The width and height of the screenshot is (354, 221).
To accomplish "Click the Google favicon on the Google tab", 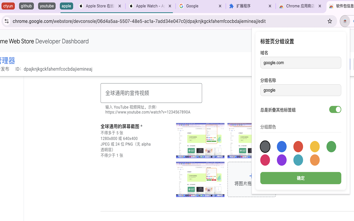I will pyautogui.click(x=182, y=6).
